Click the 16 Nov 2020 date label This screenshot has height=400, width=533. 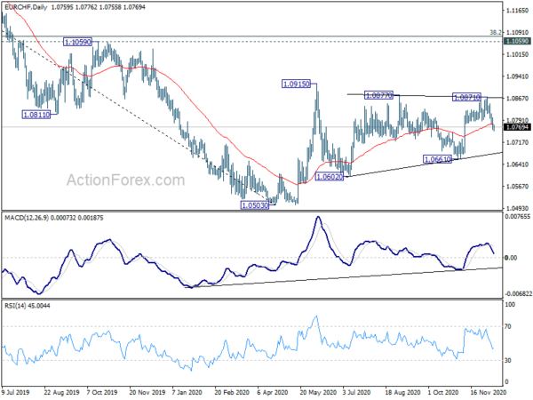489,392
